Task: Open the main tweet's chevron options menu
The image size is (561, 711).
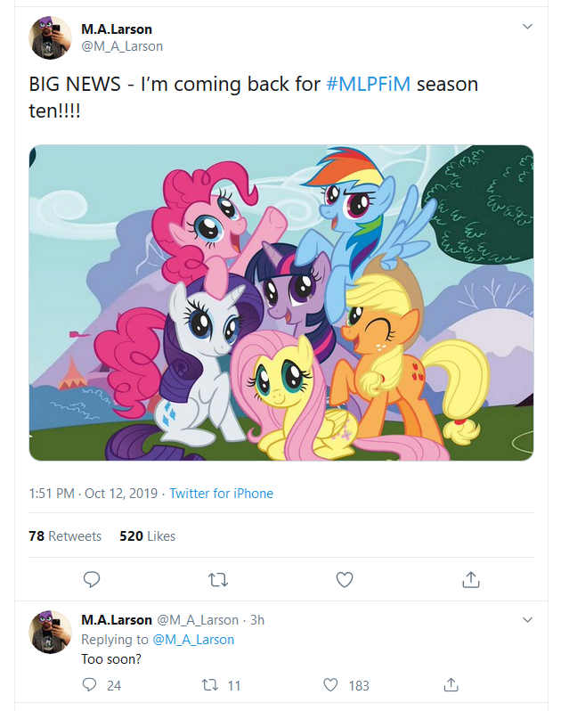Action: 527,27
